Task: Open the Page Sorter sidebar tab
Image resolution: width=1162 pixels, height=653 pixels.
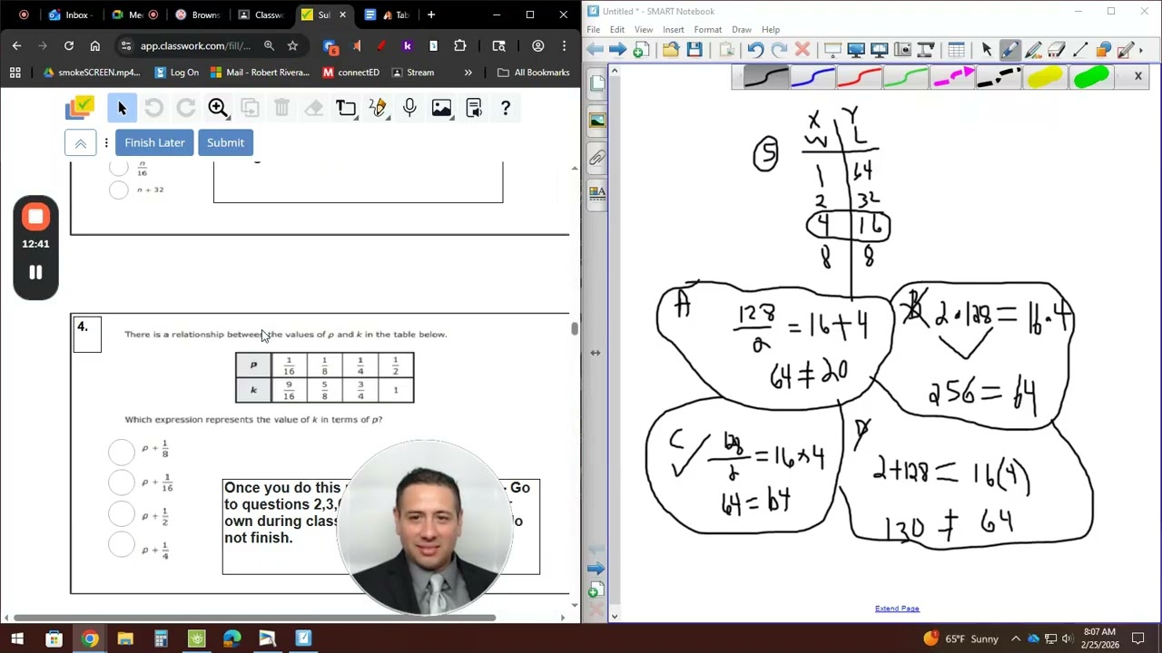Action: coord(596,84)
